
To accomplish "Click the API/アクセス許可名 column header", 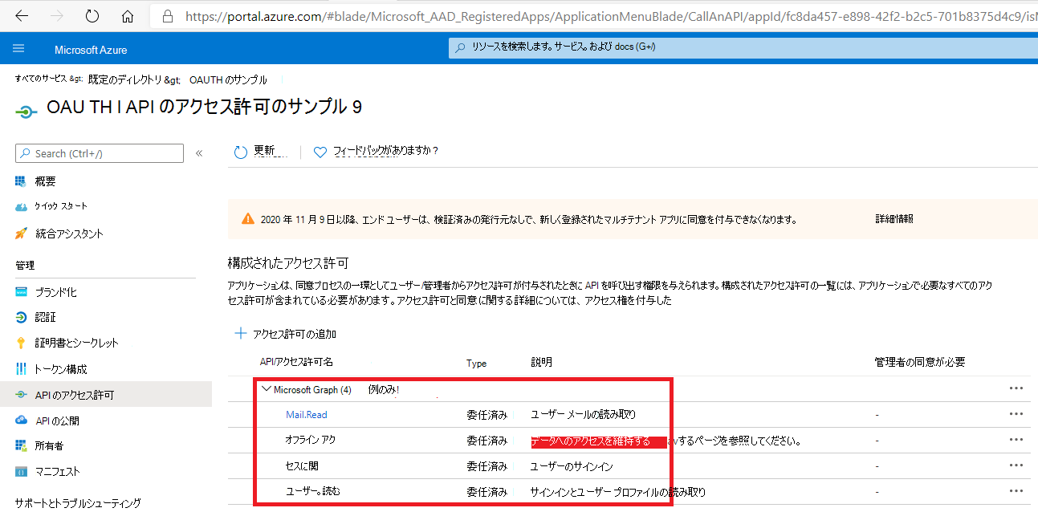I will 296,363.
